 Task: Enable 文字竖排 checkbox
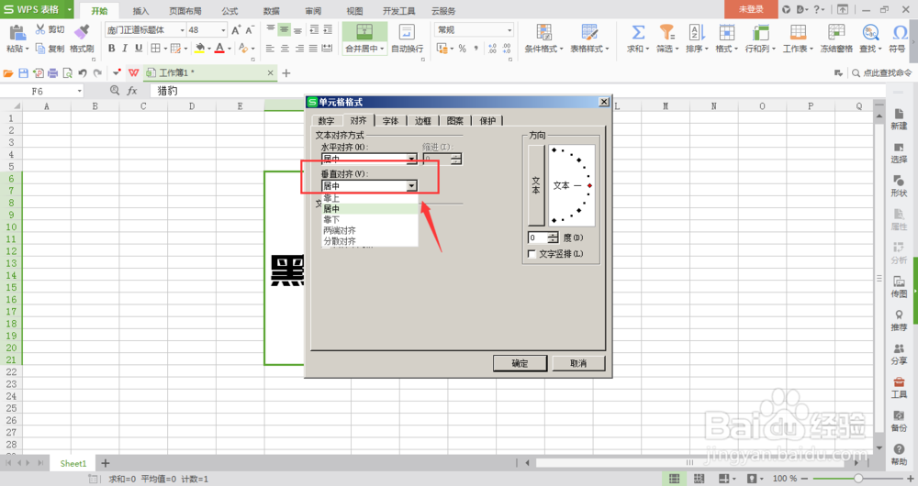[532, 254]
